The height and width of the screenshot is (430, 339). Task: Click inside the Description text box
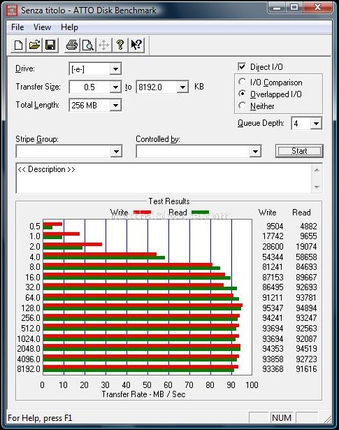click(x=164, y=178)
